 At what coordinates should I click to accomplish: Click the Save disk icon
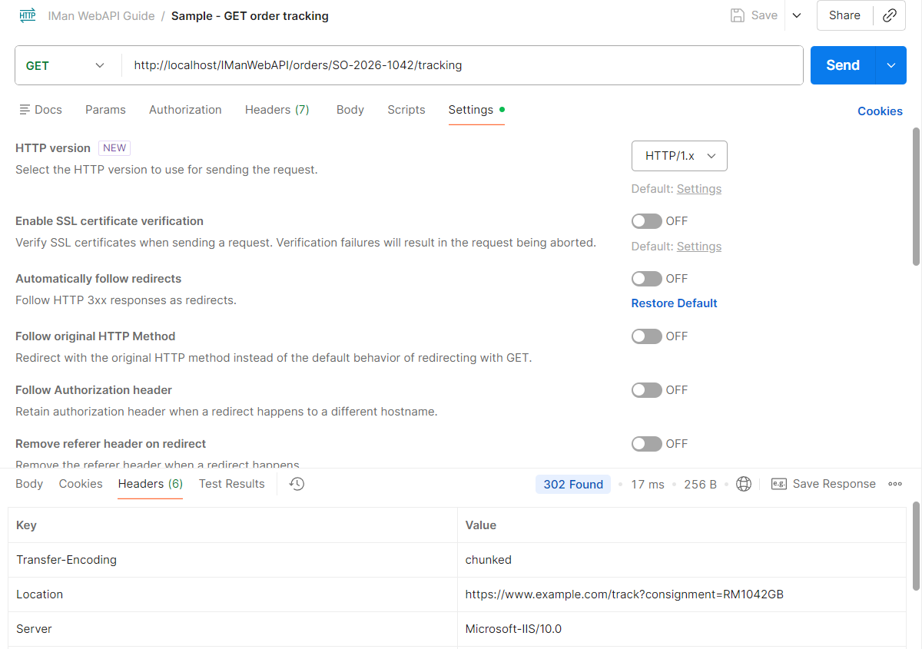[x=738, y=15]
